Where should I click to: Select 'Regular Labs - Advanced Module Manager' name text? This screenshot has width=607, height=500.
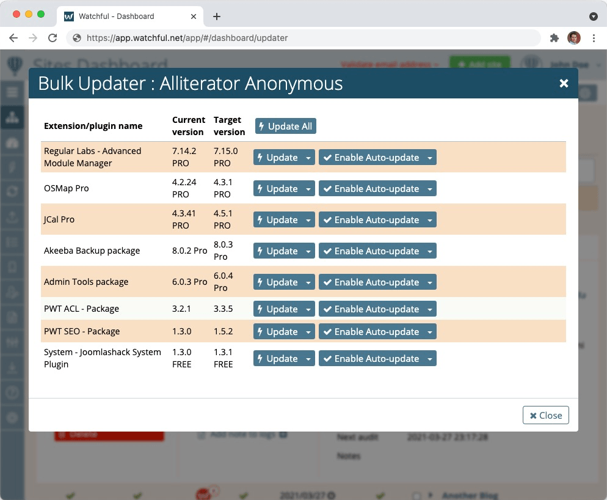click(93, 157)
